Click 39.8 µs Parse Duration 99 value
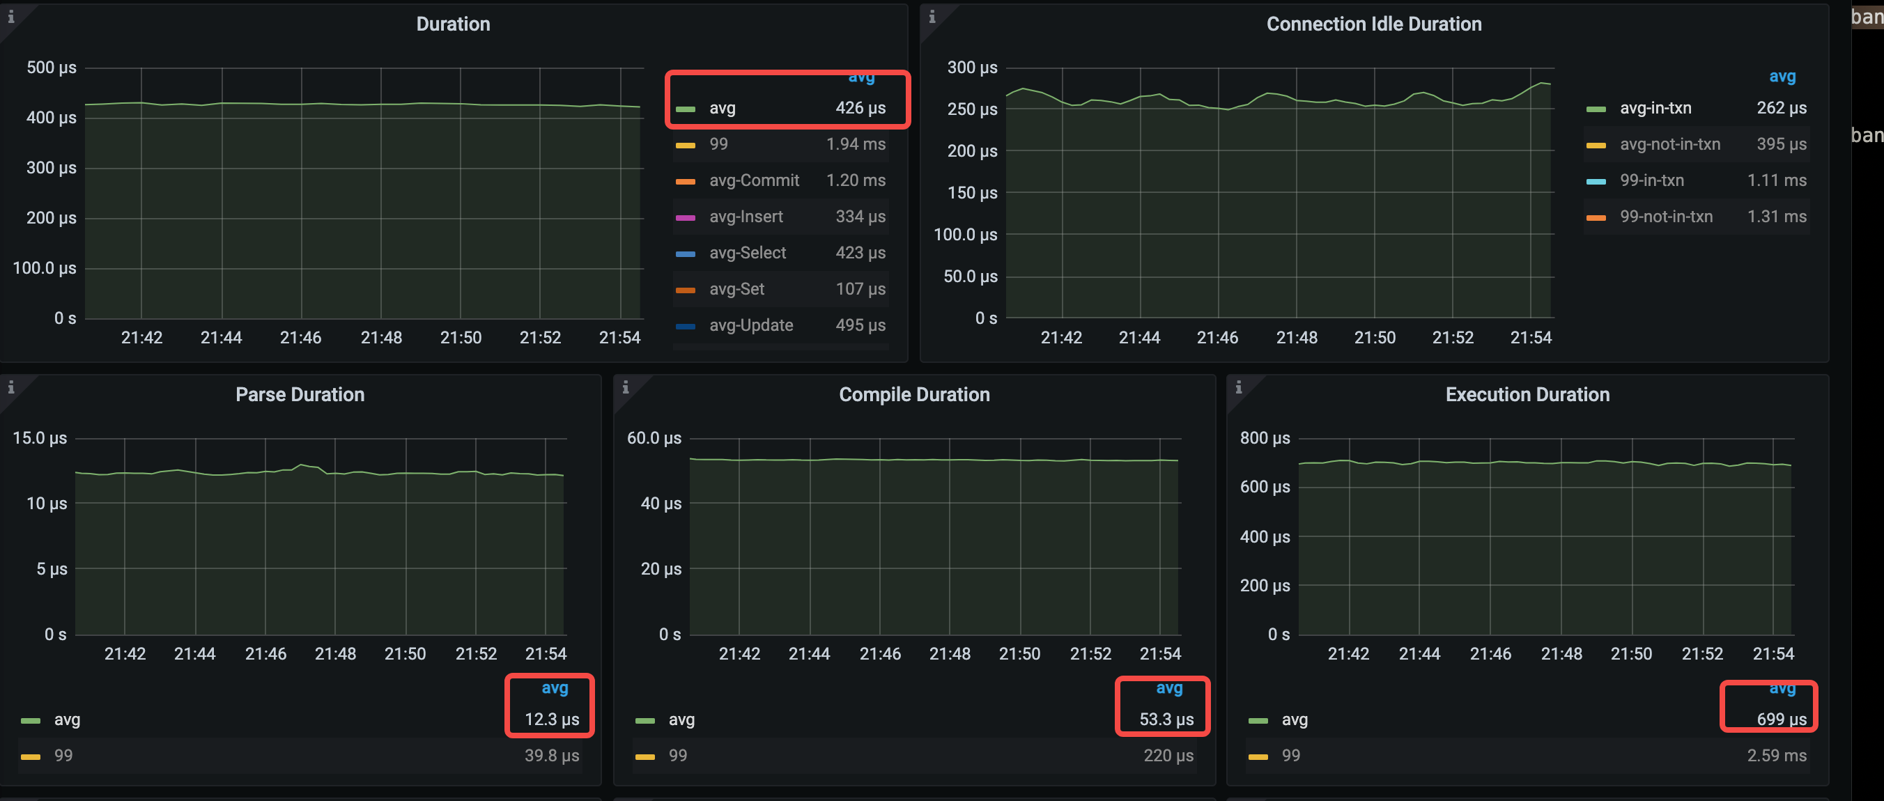1884x801 pixels. pyautogui.click(x=551, y=756)
